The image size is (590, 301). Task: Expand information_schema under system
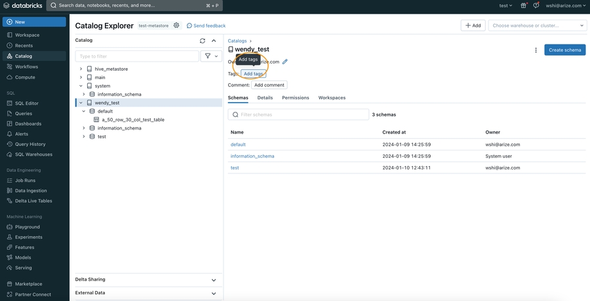coord(84,94)
